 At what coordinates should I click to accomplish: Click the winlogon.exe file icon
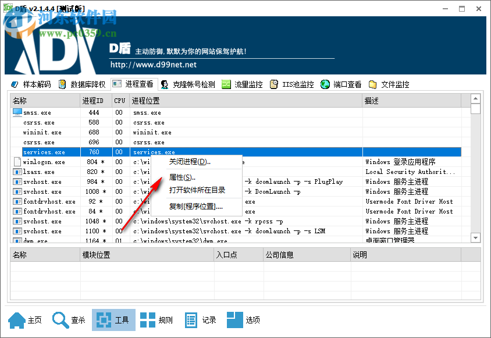pos(17,162)
